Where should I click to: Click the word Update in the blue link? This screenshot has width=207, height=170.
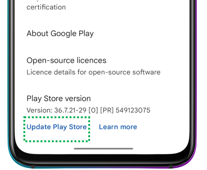[39, 127]
